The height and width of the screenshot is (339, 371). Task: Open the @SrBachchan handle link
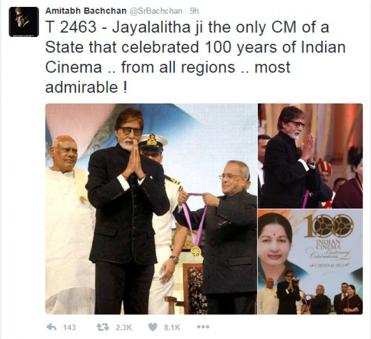155,11
